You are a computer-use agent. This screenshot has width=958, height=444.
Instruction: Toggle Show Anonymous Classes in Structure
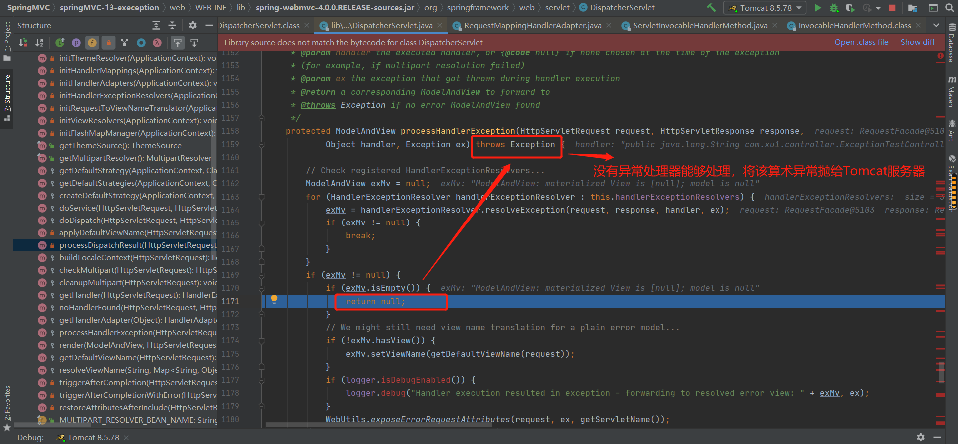point(141,43)
